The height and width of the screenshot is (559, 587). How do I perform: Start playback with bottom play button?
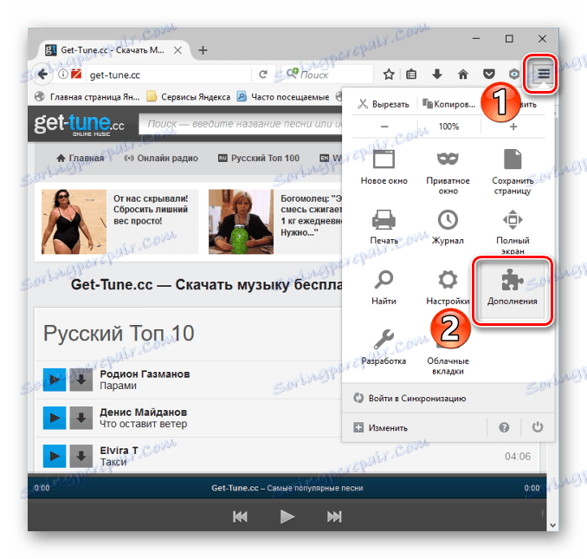(x=287, y=517)
